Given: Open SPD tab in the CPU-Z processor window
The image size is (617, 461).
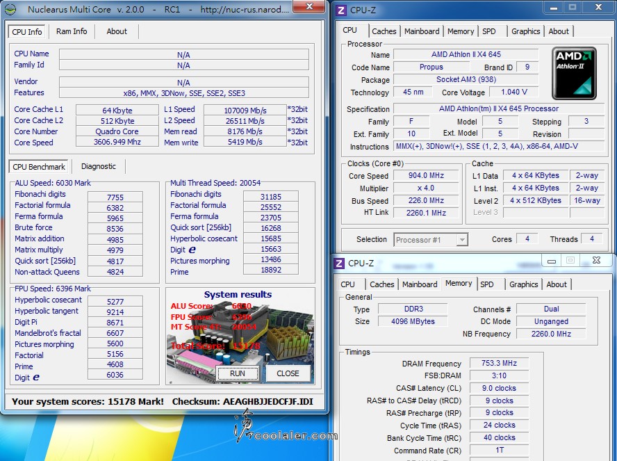Looking at the screenshot, I should 489,31.
